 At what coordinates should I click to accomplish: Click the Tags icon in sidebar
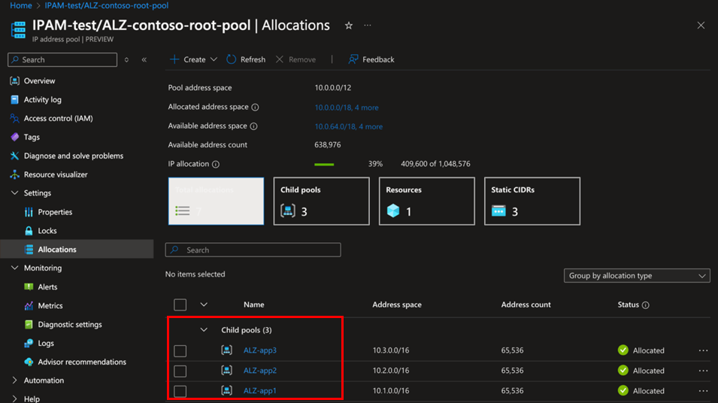(14, 137)
